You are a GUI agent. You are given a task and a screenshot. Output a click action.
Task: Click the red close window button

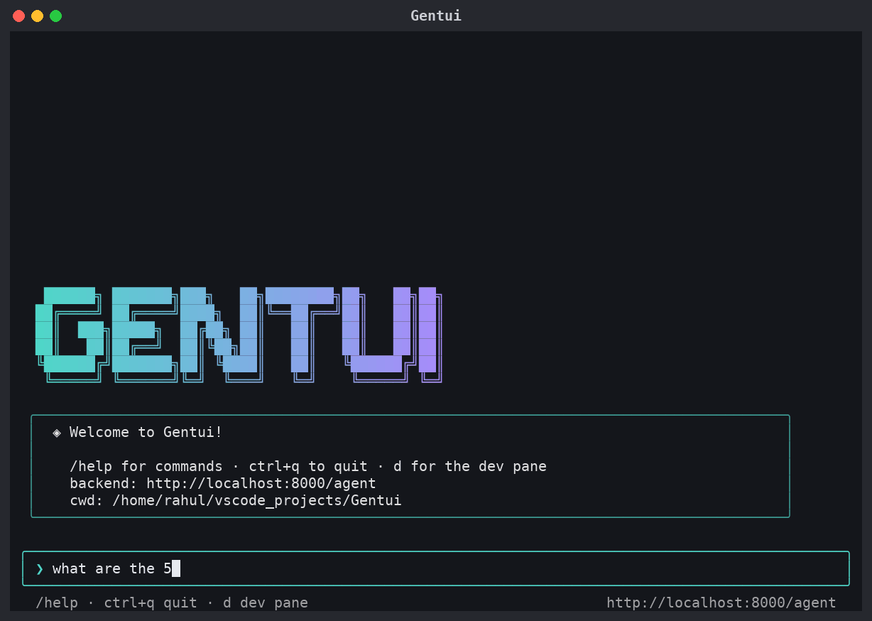coord(19,16)
